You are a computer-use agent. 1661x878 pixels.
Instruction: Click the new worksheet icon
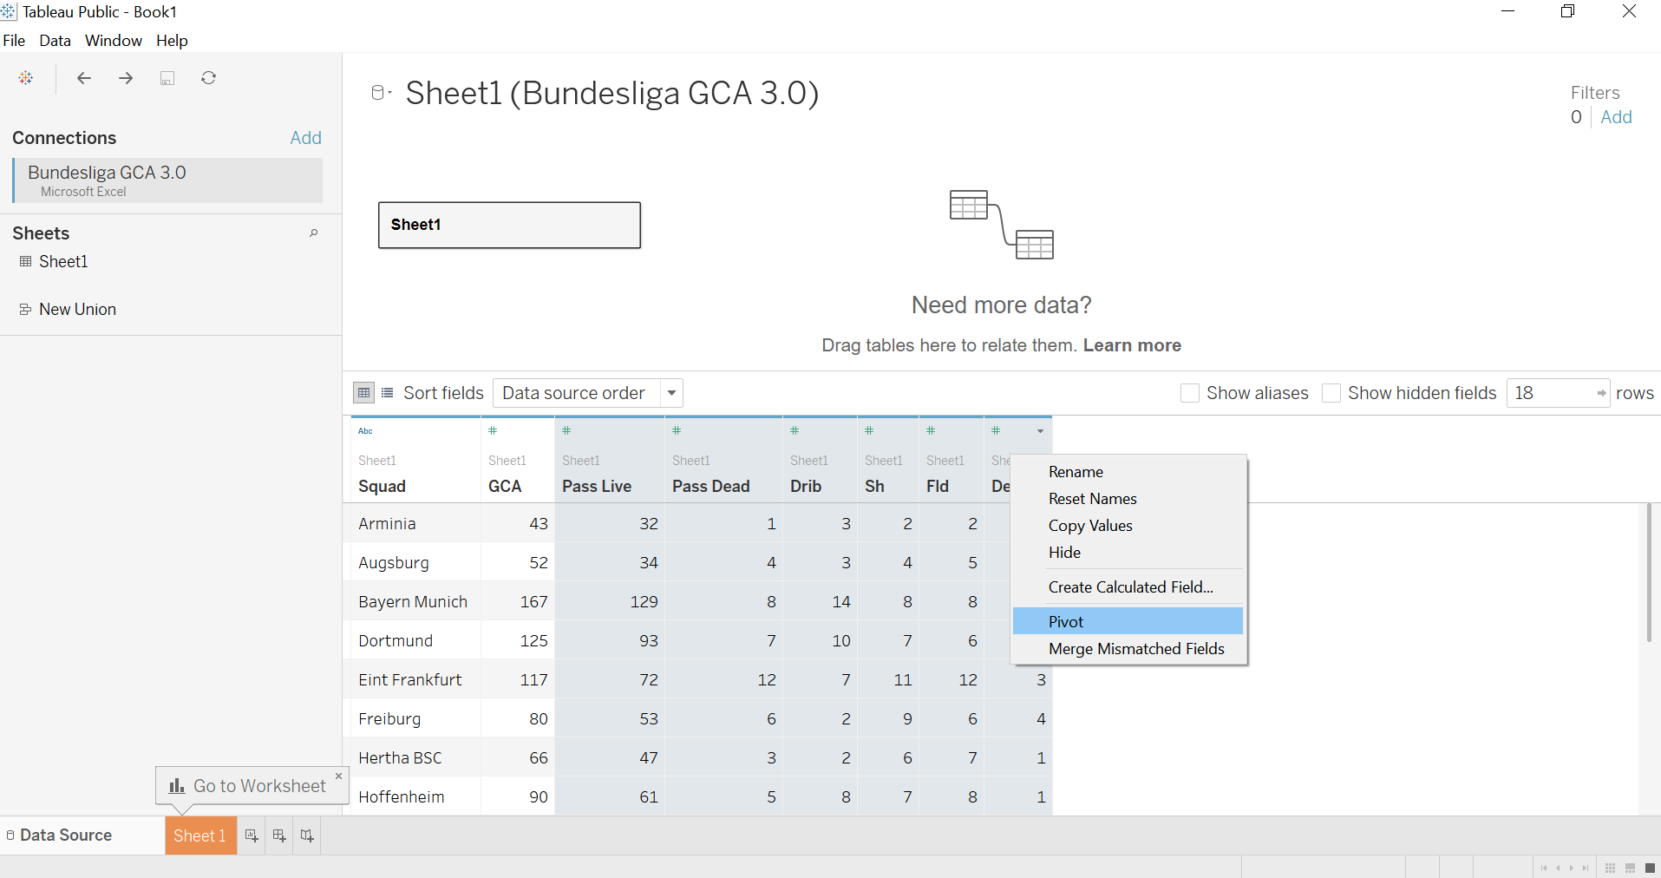252,835
